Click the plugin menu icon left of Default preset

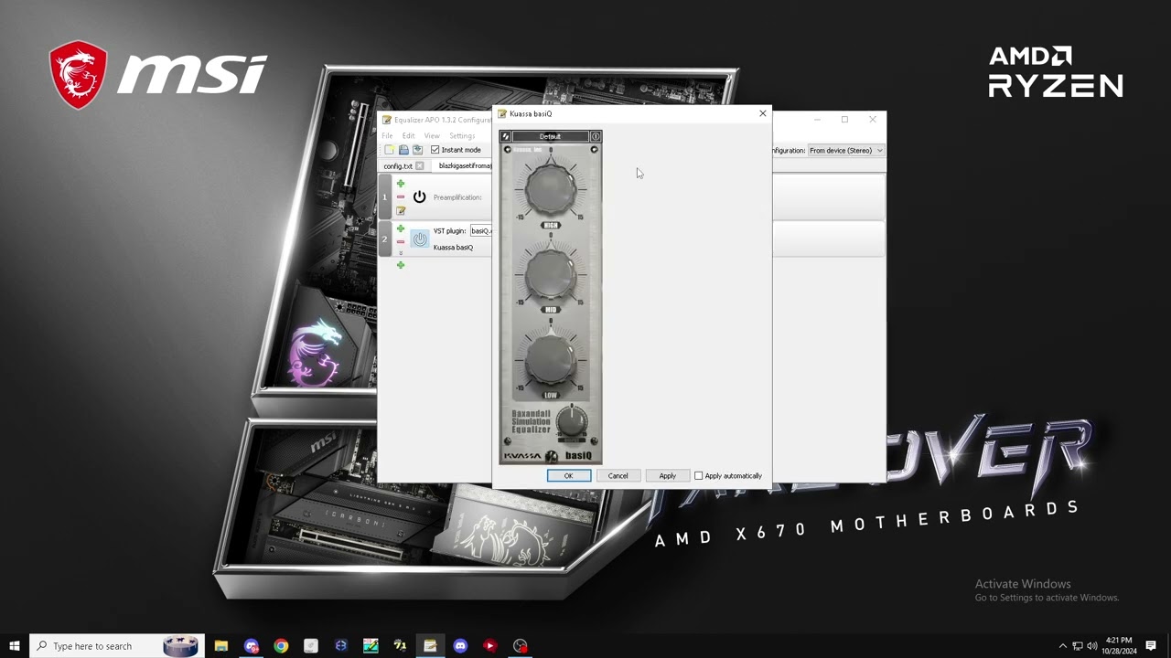(506, 136)
